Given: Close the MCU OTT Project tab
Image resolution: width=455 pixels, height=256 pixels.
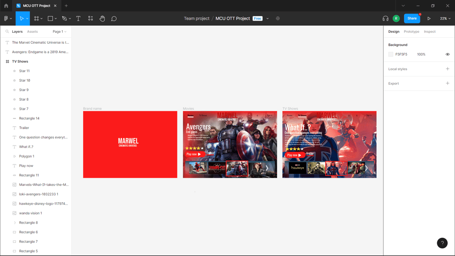Looking at the screenshot, I should tap(55, 5).
